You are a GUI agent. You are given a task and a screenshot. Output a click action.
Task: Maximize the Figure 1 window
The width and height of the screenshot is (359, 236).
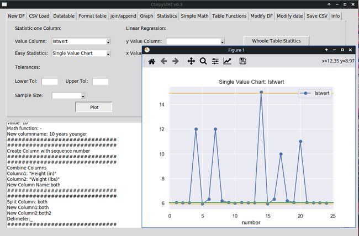342,50
